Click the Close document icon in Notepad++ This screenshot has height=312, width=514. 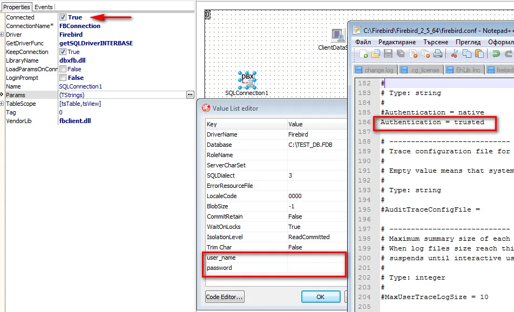point(413,54)
